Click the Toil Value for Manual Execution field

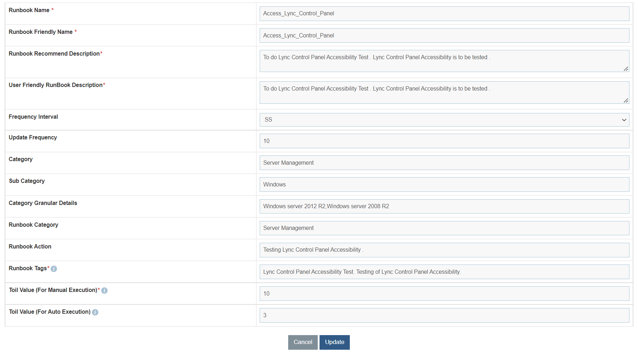(444, 293)
